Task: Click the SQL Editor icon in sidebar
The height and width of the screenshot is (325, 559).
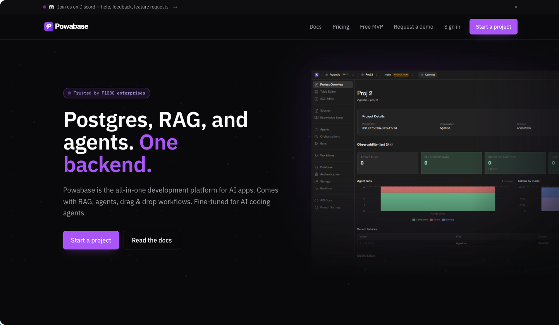Action: click(316, 99)
